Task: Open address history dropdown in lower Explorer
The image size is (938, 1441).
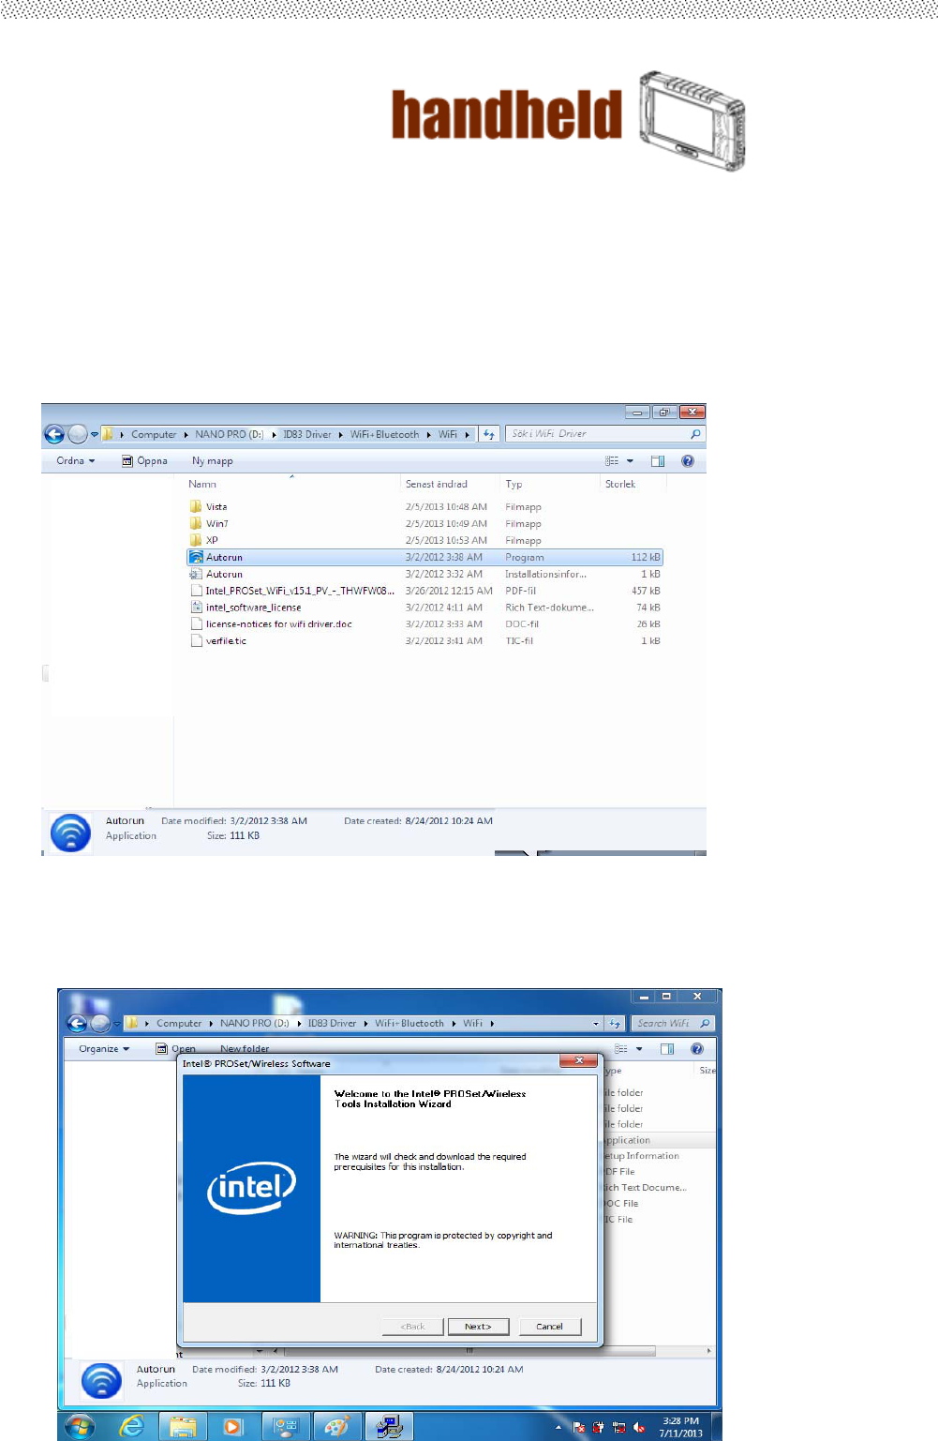Action: 596,1023
